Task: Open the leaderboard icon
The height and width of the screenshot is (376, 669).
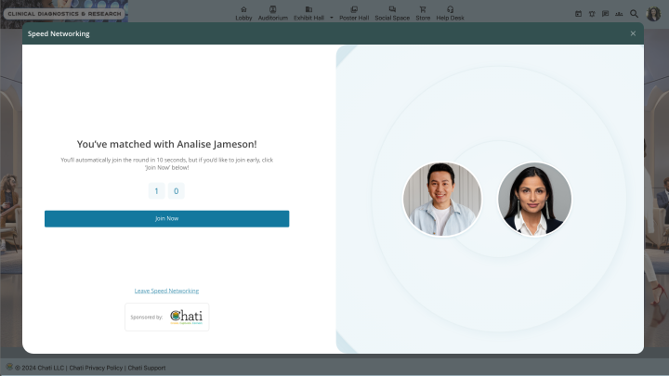Action: tap(619, 14)
